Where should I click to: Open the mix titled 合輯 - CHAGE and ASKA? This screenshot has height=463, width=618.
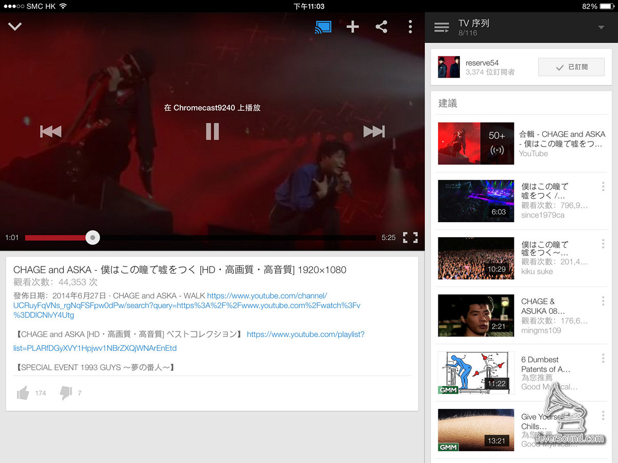[562, 139]
